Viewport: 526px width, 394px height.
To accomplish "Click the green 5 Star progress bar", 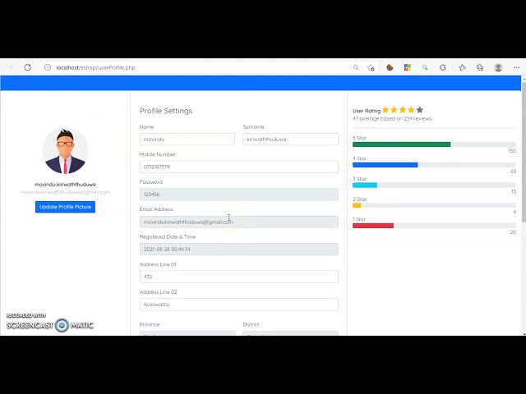I will pyautogui.click(x=401, y=144).
